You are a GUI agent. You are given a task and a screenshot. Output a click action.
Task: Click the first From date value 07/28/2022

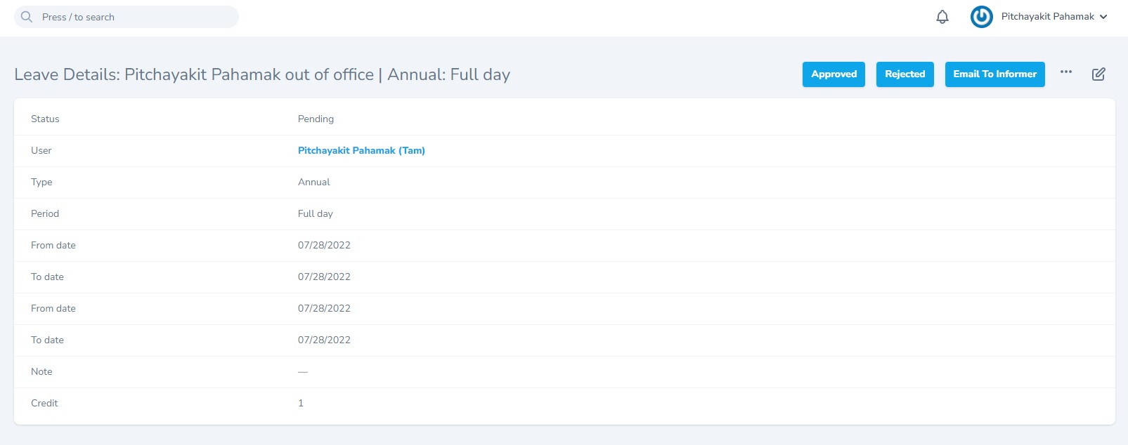(x=324, y=245)
